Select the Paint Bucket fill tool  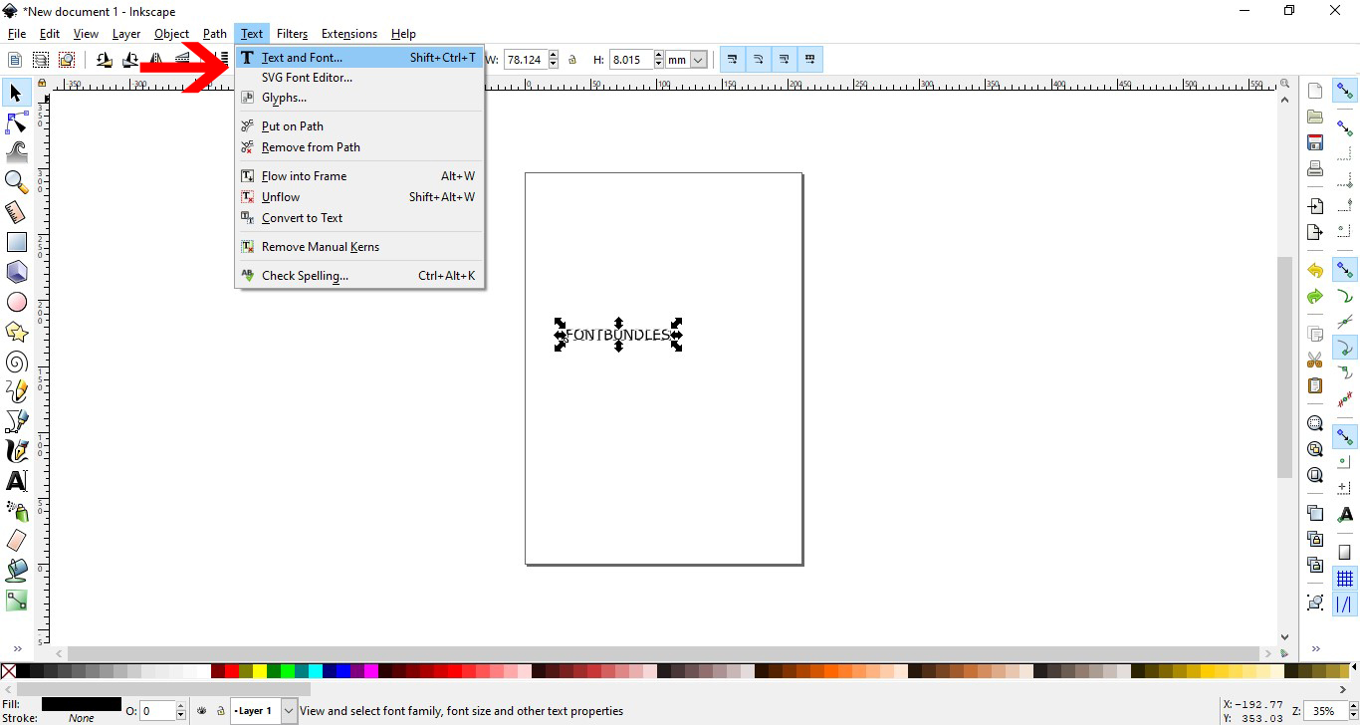16,571
